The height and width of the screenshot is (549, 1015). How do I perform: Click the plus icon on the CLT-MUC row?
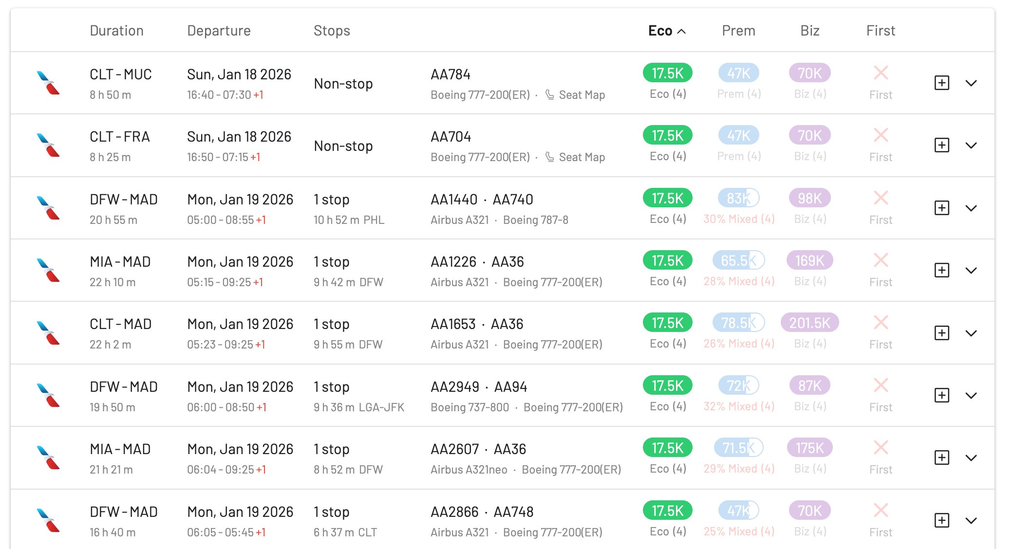tap(942, 83)
